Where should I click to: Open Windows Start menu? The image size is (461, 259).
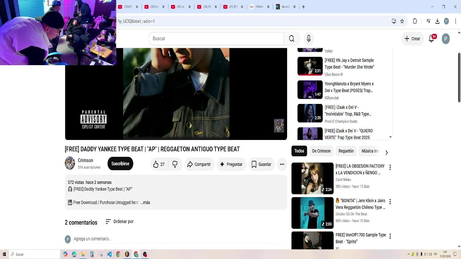[4, 254]
